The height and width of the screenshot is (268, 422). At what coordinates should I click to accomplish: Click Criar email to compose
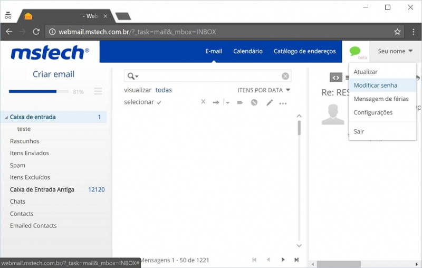(53, 74)
